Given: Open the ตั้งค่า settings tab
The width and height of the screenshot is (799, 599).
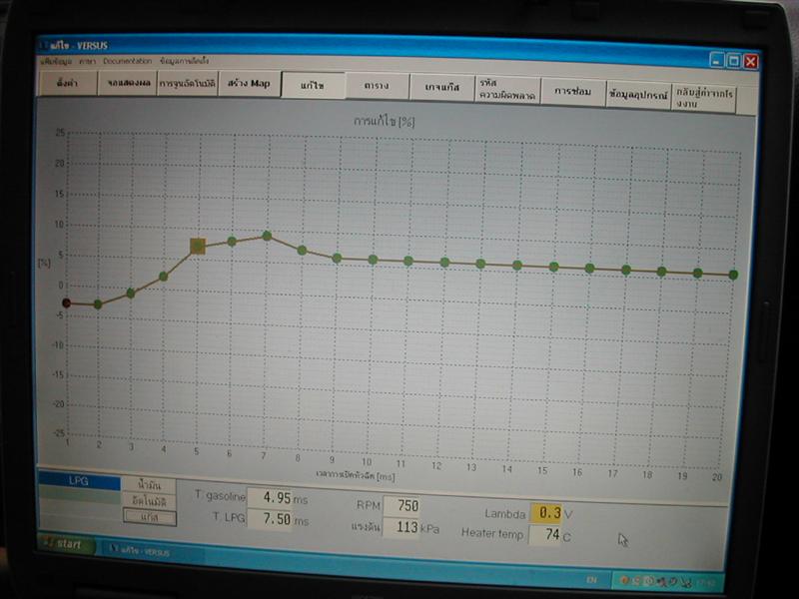Looking at the screenshot, I should coord(68,83).
